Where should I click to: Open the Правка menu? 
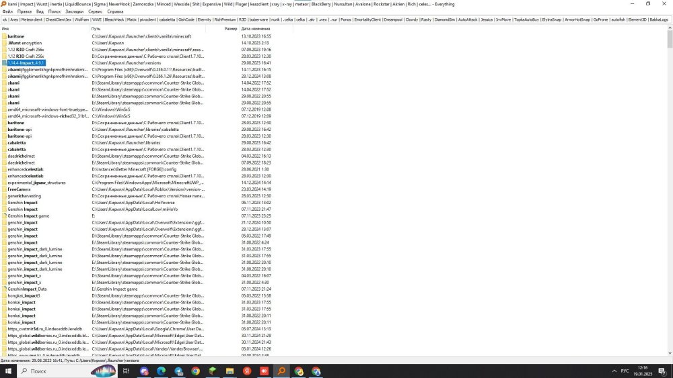click(x=24, y=11)
